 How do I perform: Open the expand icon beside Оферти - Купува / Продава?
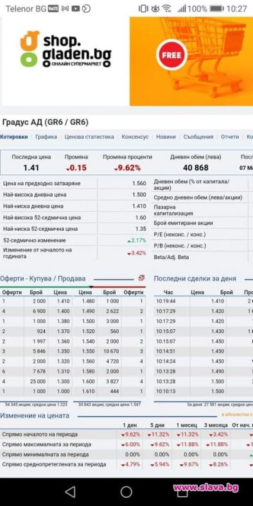141,278
